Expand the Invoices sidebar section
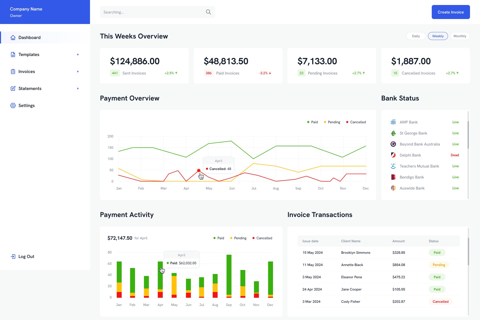480x320 pixels. click(x=78, y=71)
